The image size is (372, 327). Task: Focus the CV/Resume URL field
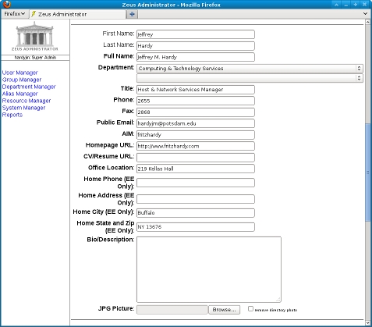click(196, 158)
